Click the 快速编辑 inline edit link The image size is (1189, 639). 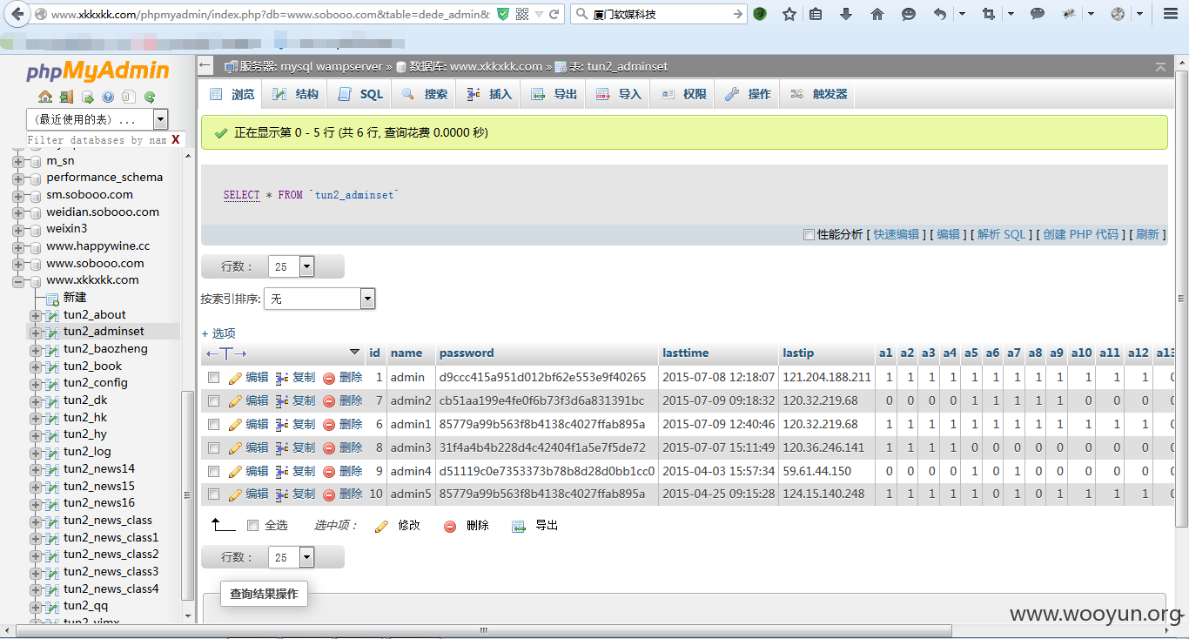click(x=896, y=235)
